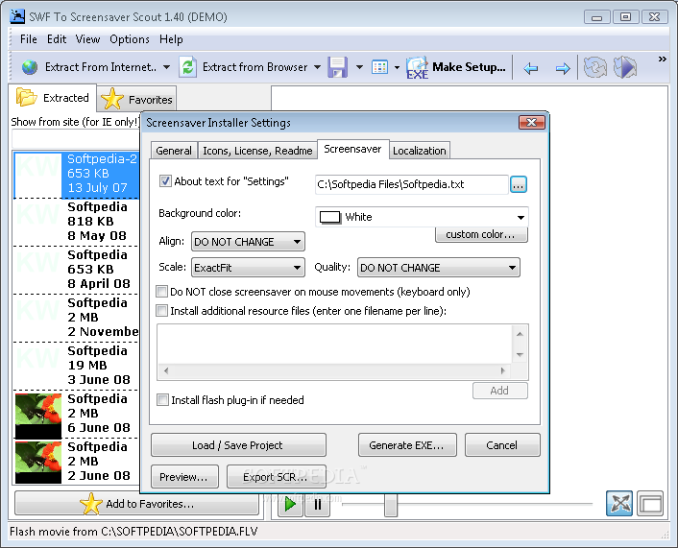The image size is (678, 548).
Task: Click the Preview... button
Action: pyautogui.click(x=184, y=477)
